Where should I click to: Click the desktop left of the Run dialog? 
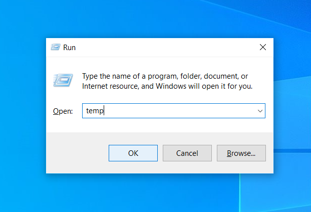coord(23,105)
